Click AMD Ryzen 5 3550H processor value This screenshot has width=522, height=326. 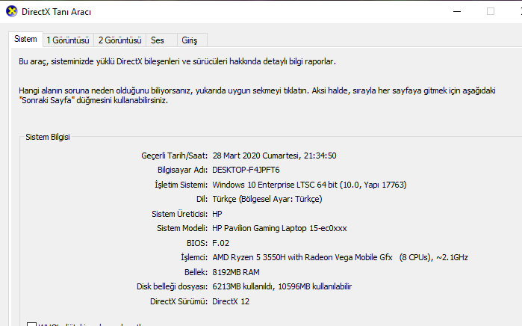(340, 257)
